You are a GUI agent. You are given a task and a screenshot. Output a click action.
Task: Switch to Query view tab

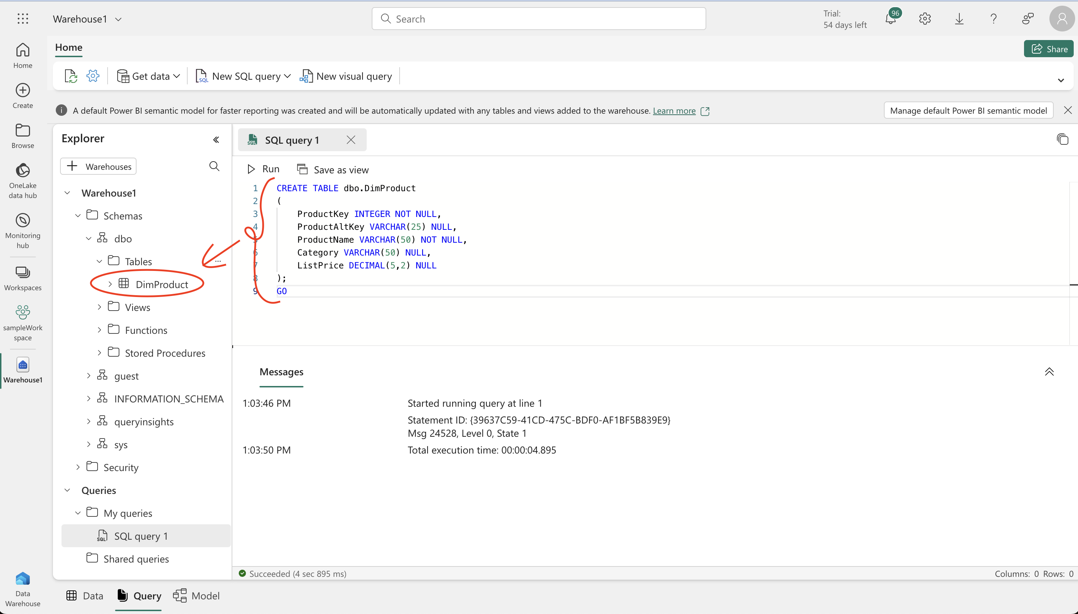tap(139, 595)
